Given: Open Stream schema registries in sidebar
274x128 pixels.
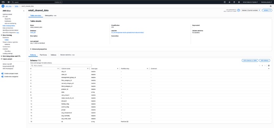Looking at the screenshot, I should click(x=10, y=42).
